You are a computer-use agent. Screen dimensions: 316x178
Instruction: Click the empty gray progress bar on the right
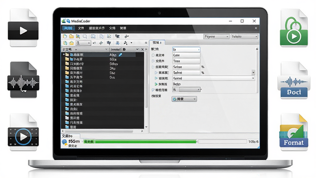(222, 142)
